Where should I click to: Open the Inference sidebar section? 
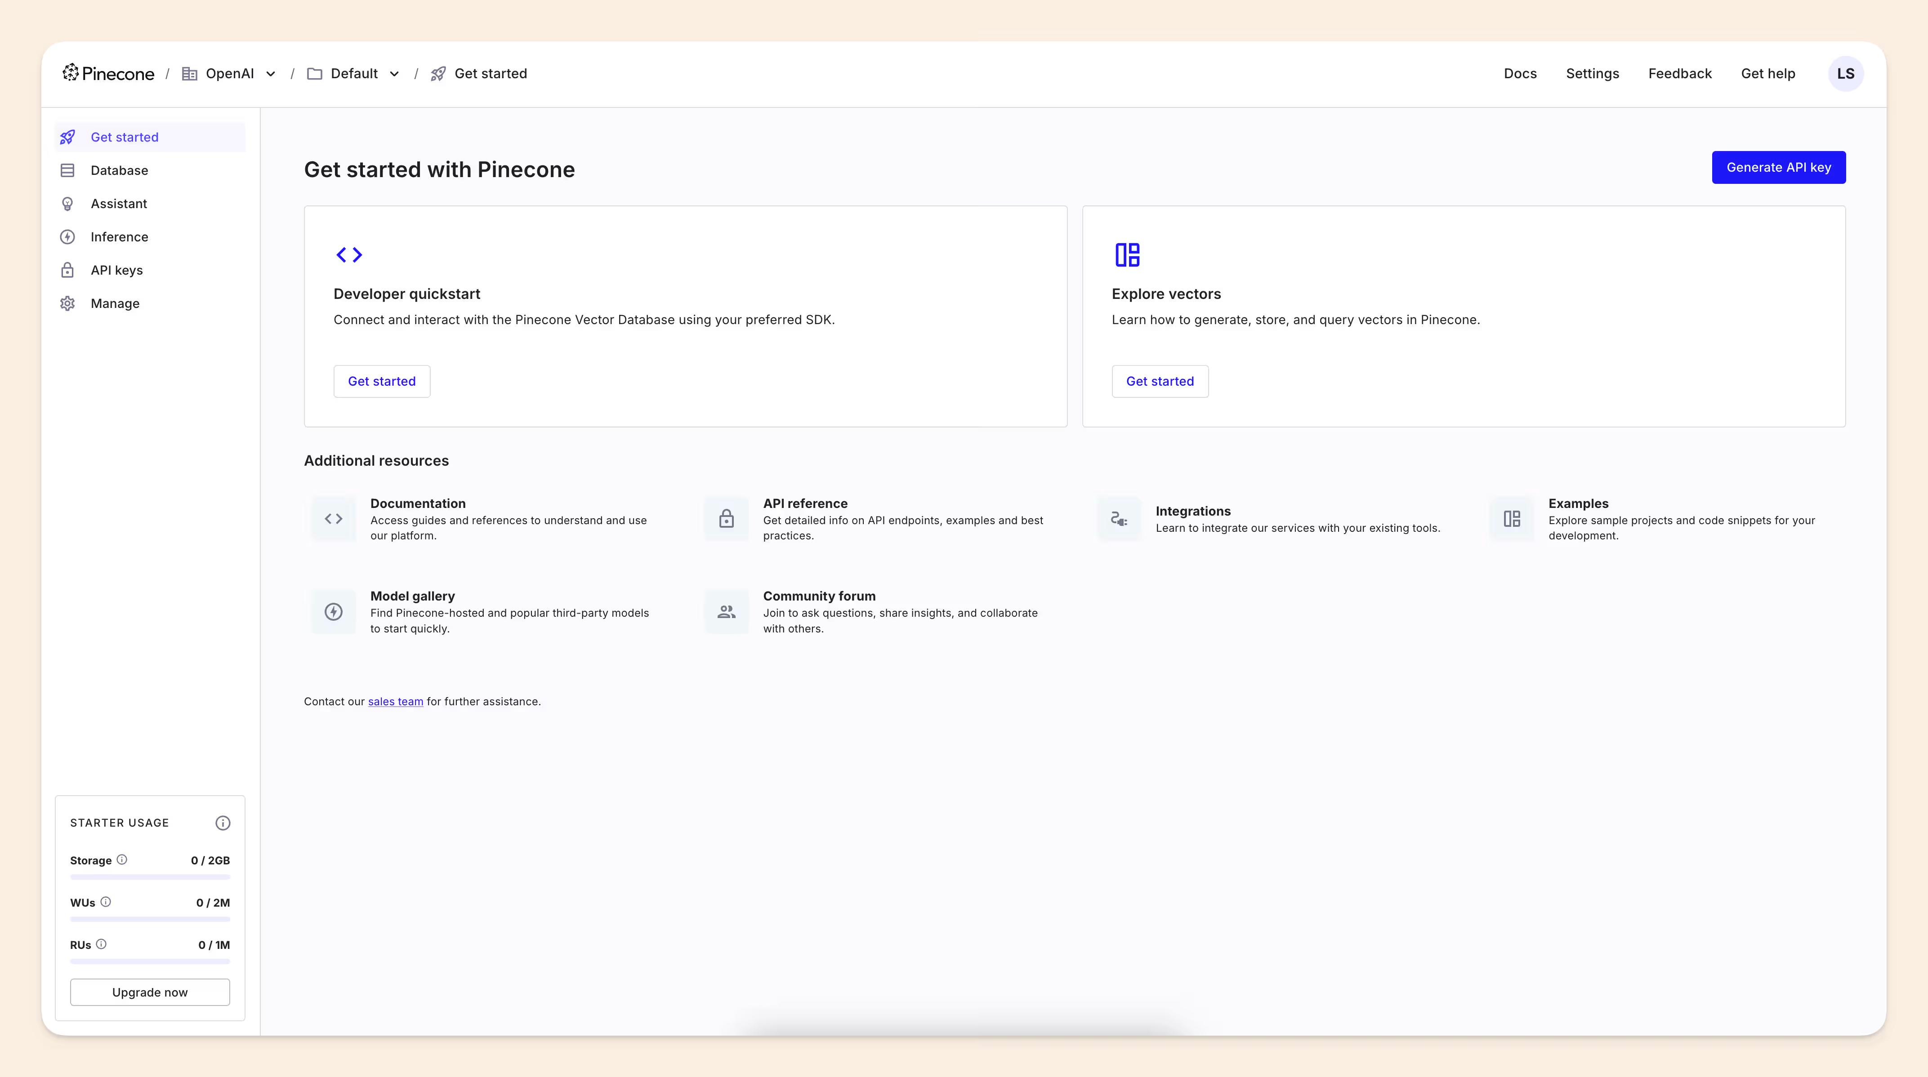150,237
